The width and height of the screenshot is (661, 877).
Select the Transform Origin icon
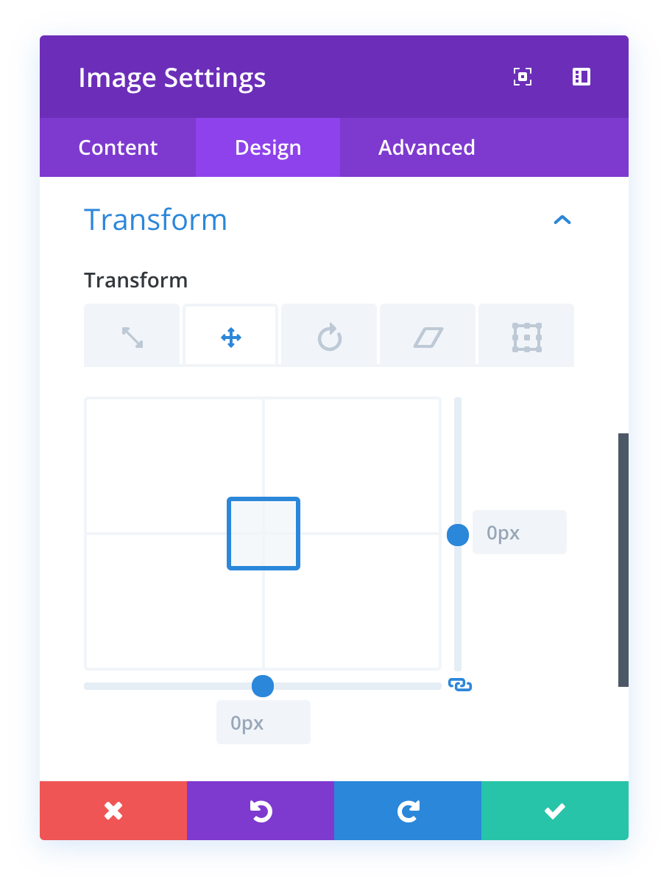526,338
